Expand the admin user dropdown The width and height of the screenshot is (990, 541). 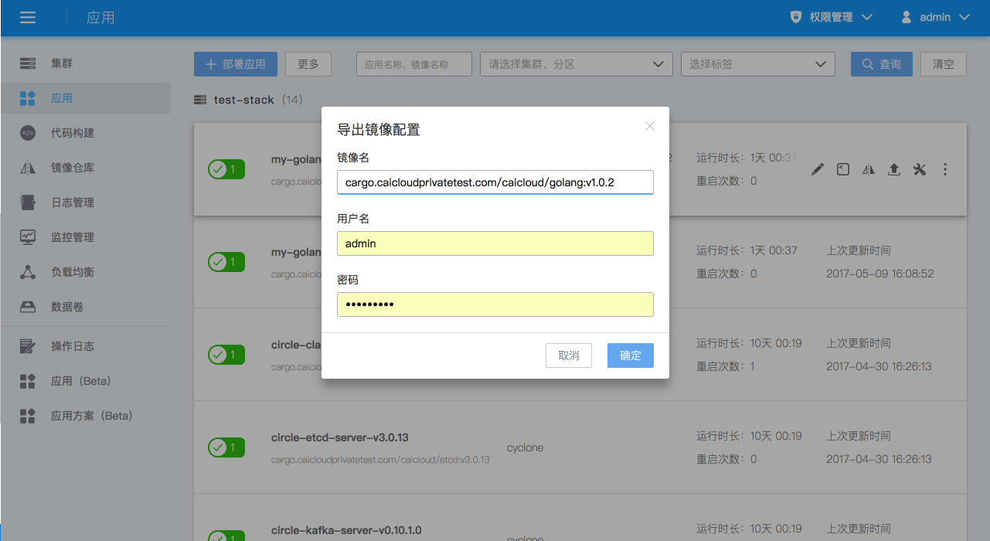point(936,17)
